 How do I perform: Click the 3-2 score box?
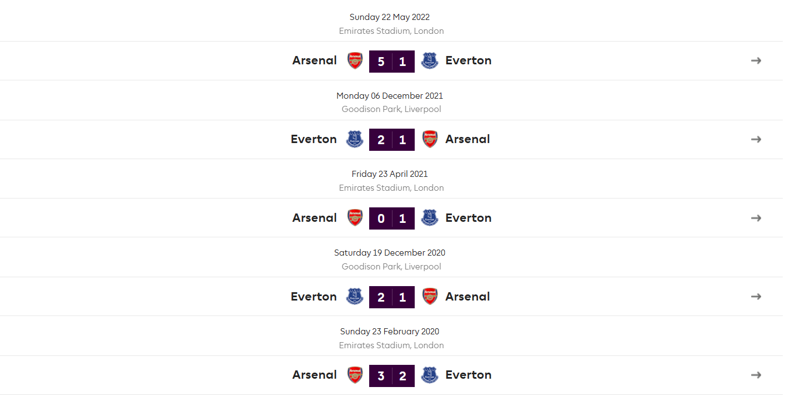[392, 375]
